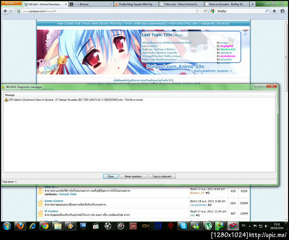Go to Firefox home page icon
This screenshot has width=289, height=240.
pos(274,11)
